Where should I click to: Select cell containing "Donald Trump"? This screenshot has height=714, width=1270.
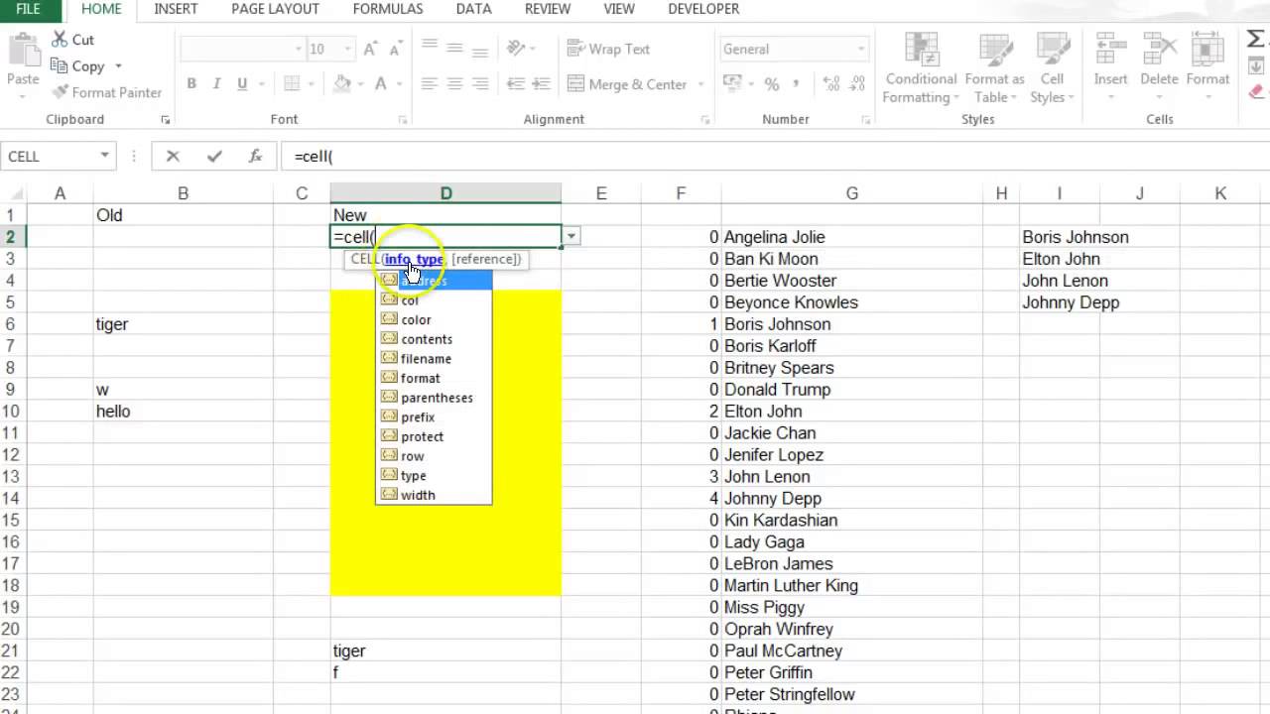(x=851, y=389)
